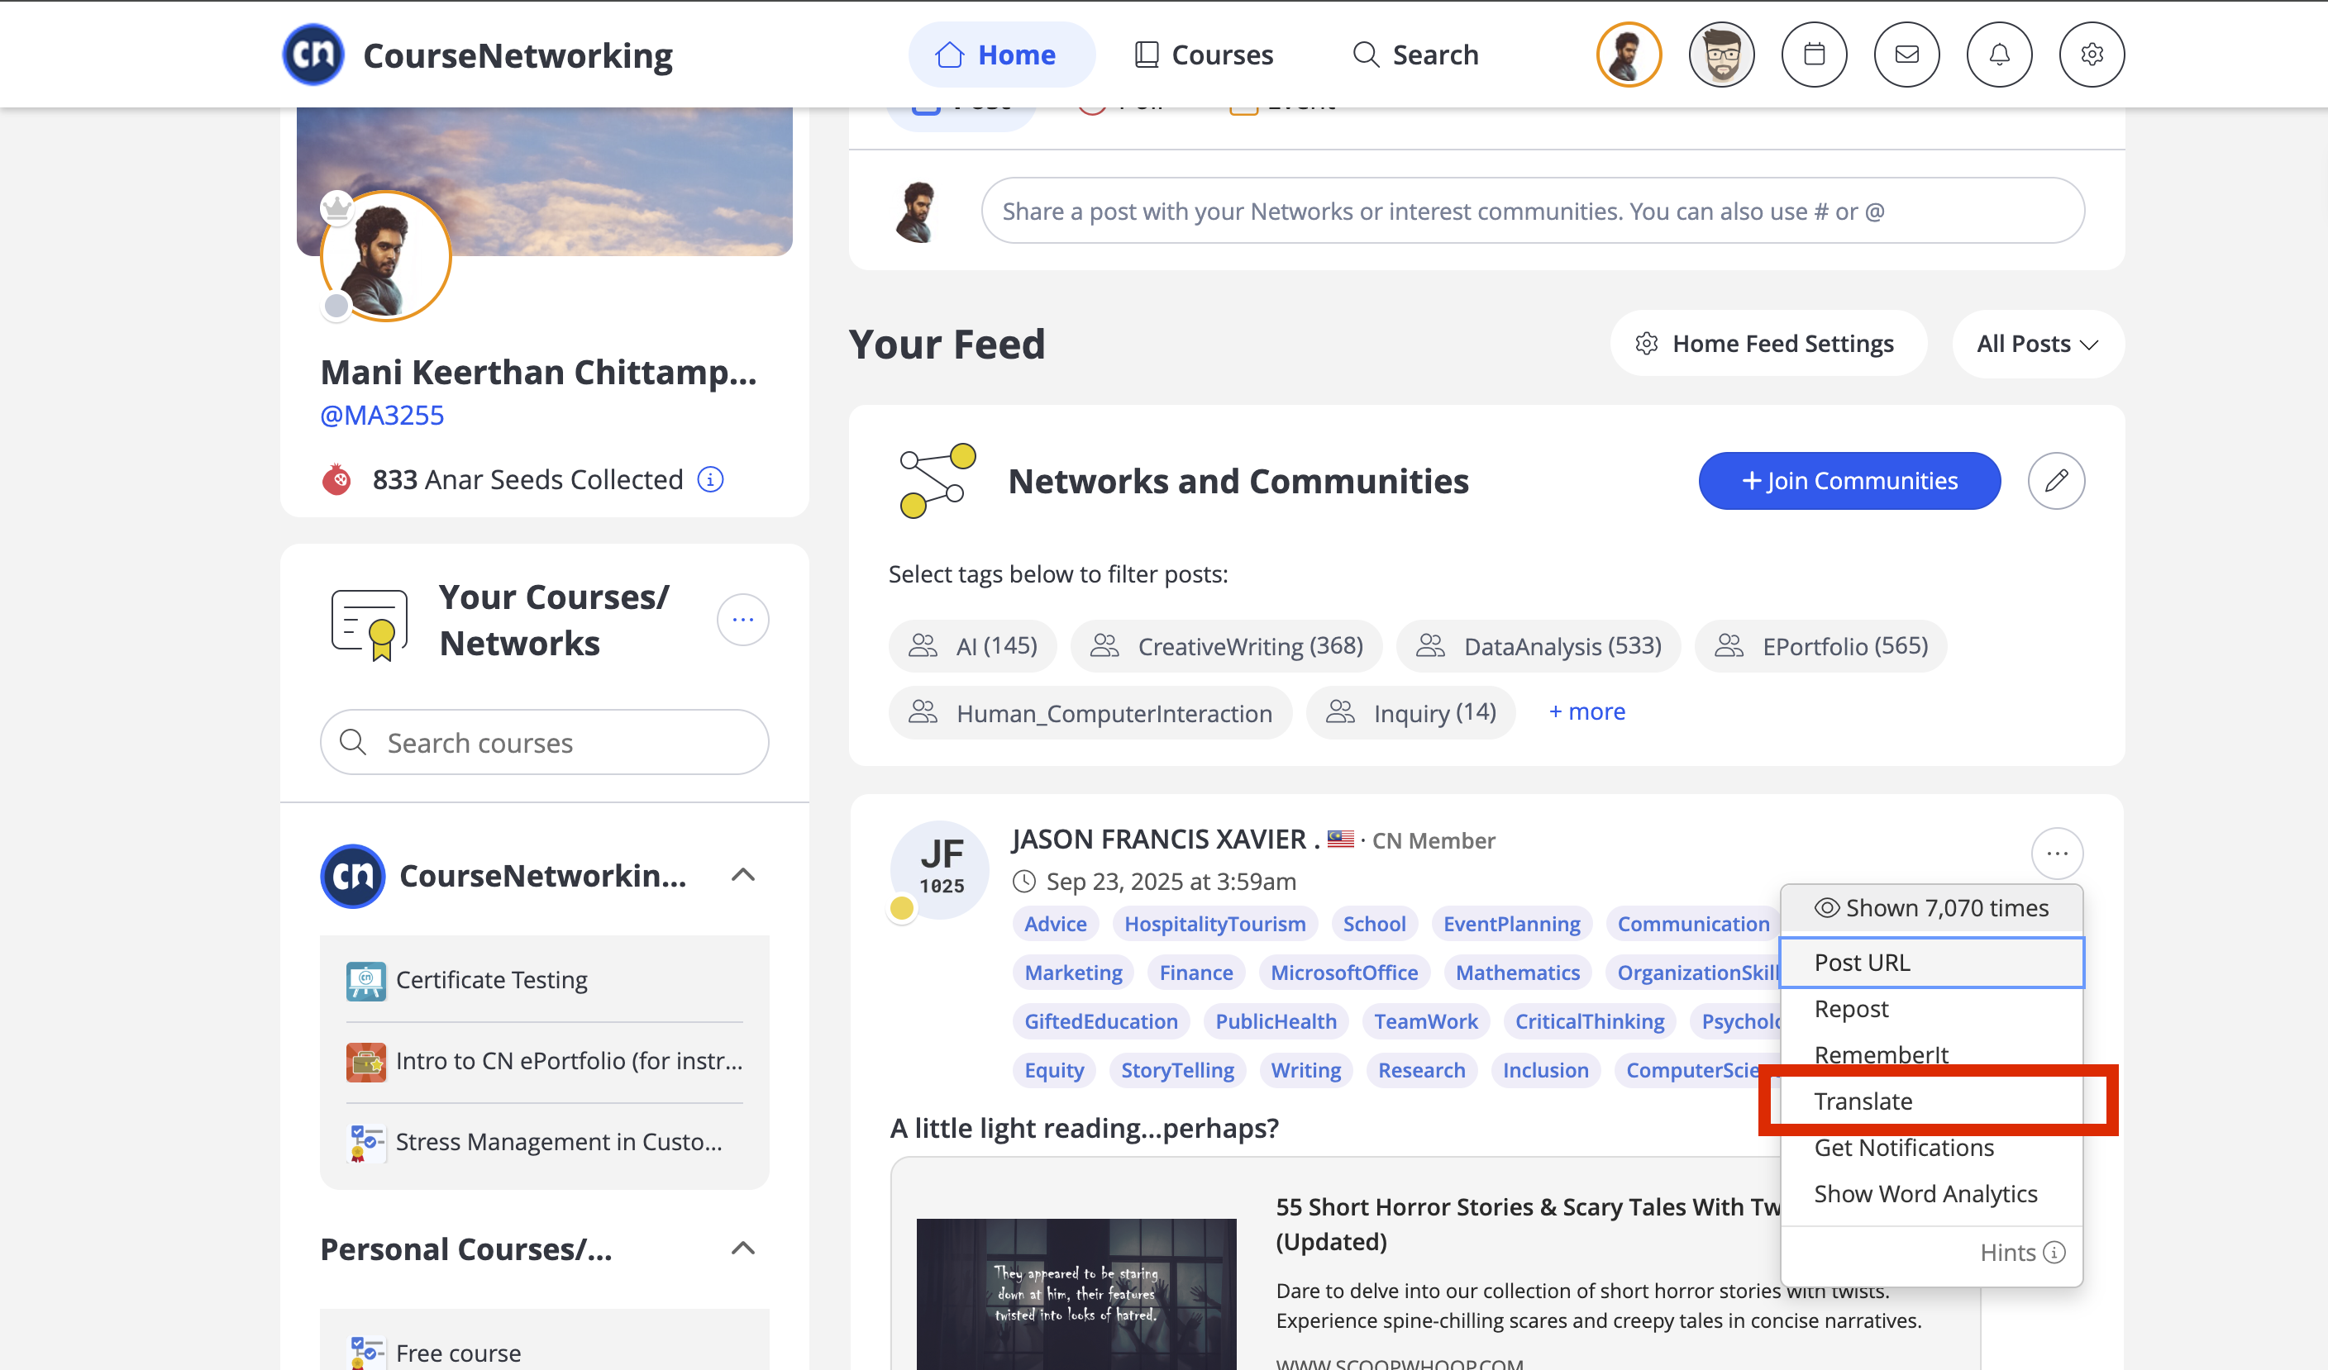
Task: Click the MicrosoftOffice post tag
Action: pyautogui.click(x=1343, y=972)
